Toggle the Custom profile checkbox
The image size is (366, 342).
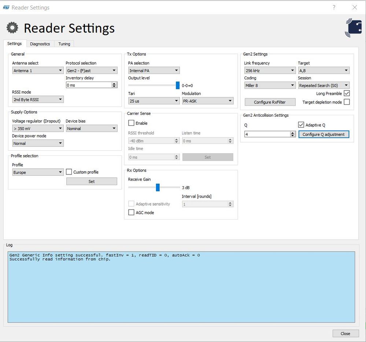[x=69, y=172]
